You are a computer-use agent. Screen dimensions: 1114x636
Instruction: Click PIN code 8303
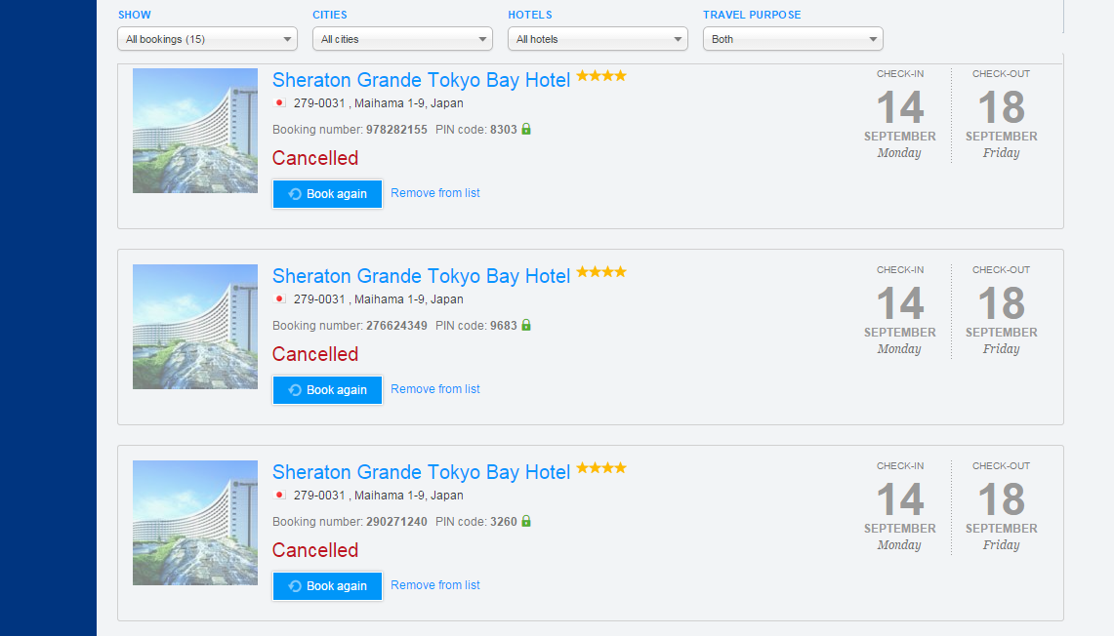(x=504, y=129)
